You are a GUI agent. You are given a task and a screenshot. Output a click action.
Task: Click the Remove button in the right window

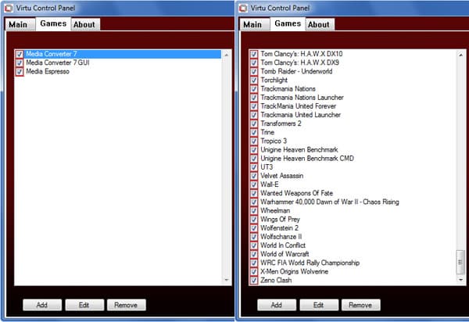(360, 305)
